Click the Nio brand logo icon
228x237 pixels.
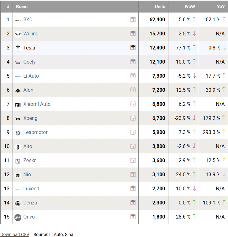pyautogui.click(x=18, y=175)
